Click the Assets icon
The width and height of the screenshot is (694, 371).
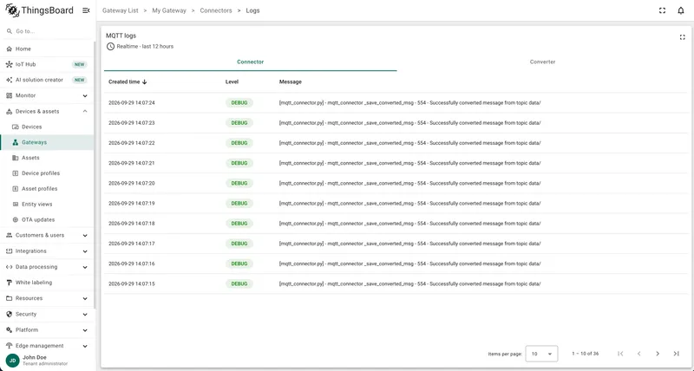click(16, 158)
